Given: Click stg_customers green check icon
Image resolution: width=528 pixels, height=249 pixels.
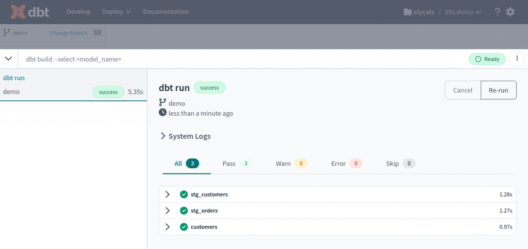Looking at the screenshot, I should coord(184,194).
